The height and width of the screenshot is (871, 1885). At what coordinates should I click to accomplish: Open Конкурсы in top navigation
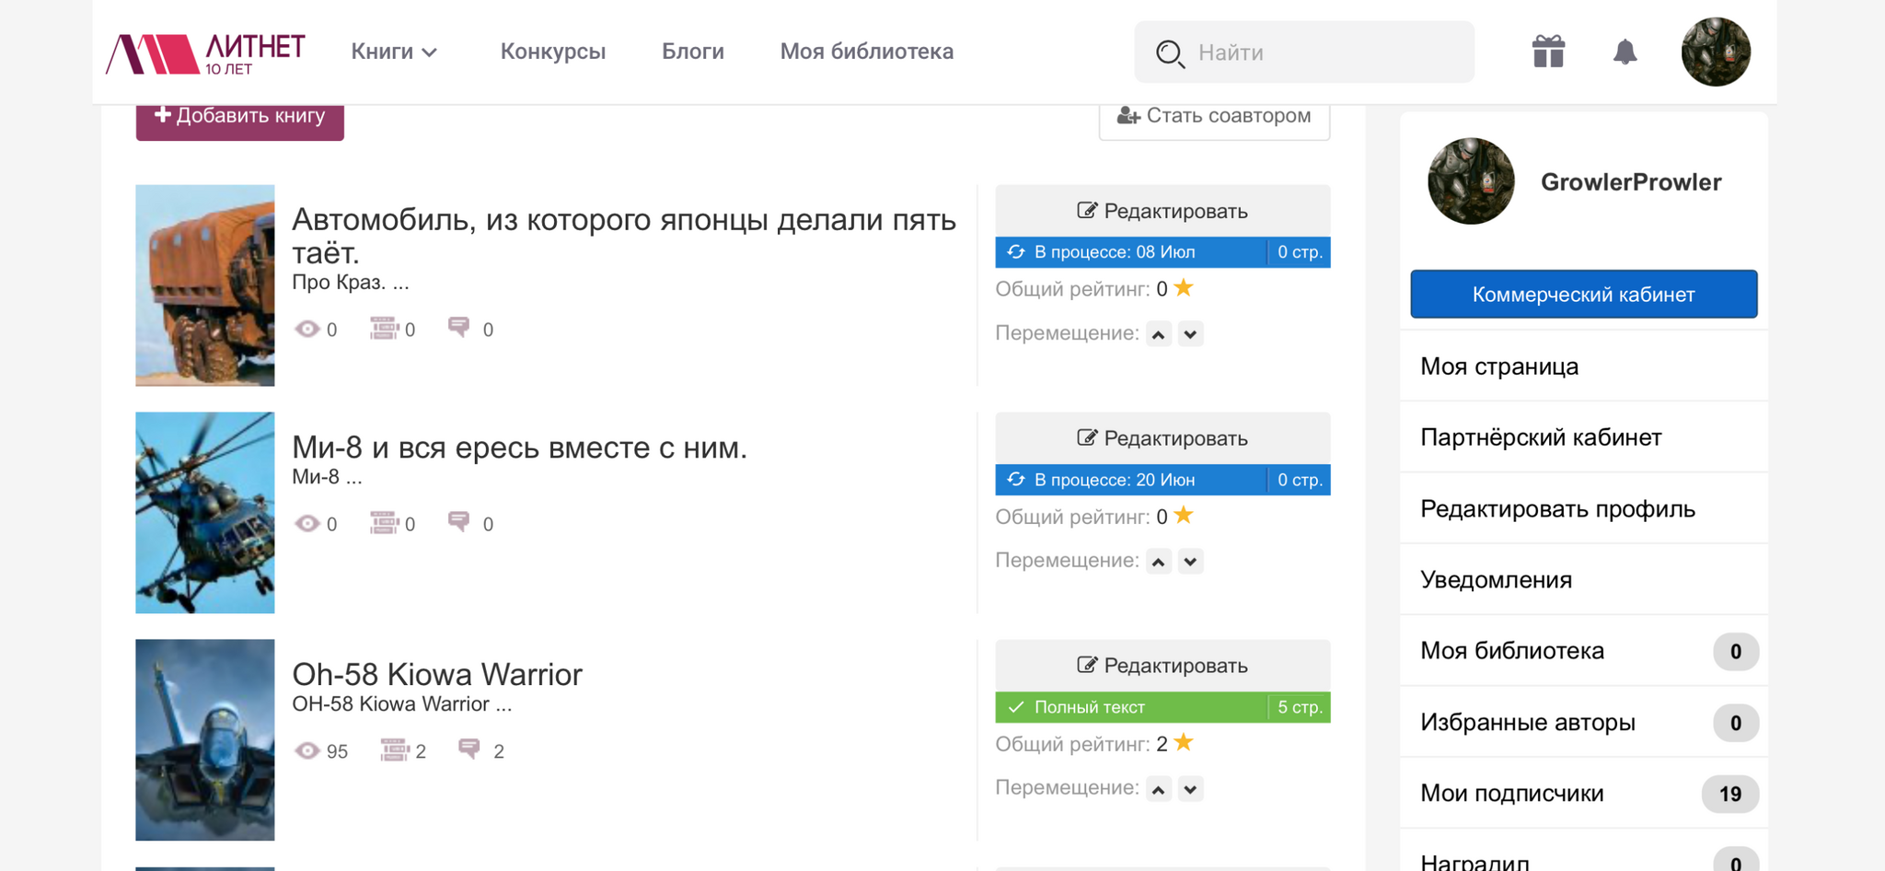(x=553, y=52)
